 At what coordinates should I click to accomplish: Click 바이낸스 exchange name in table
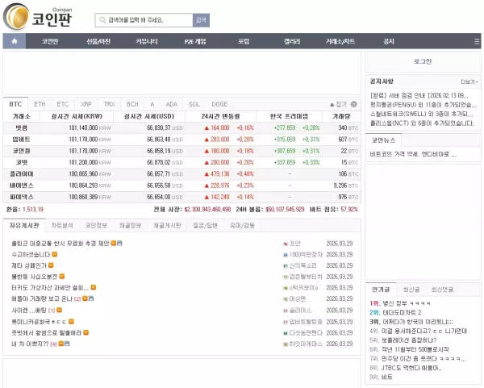(21, 186)
